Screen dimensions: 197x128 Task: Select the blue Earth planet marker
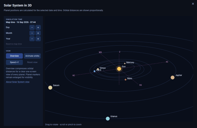point(94,71)
